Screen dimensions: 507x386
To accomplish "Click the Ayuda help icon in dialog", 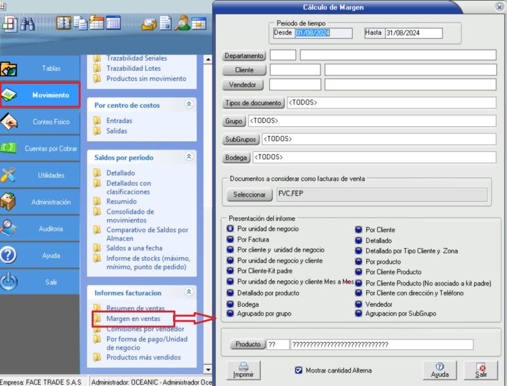I will point(439,369).
